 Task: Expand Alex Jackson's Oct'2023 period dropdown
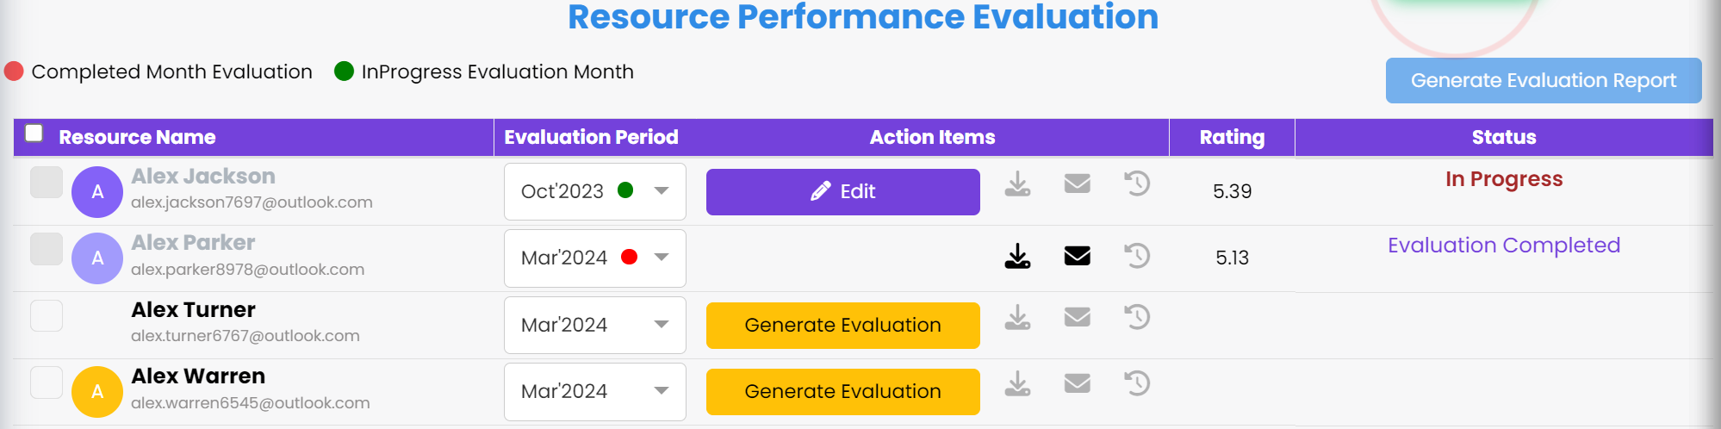[595, 191]
